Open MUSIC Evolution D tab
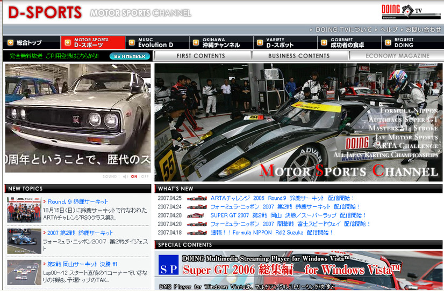This screenshot has width=444, height=291. pyautogui.click(x=157, y=43)
